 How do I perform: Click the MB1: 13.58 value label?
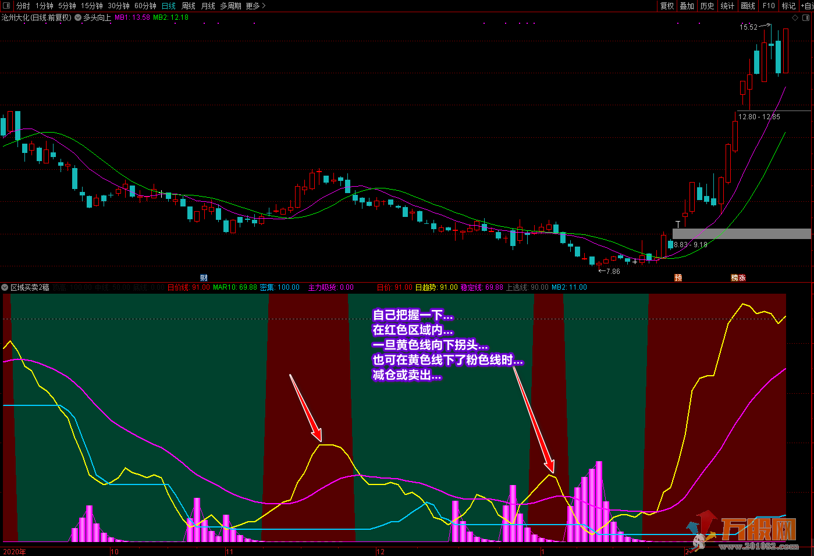click(132, 17)
